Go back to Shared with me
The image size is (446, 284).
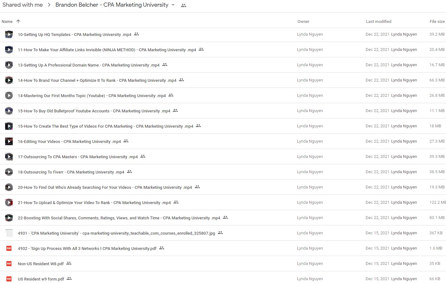tap(23, 5)
